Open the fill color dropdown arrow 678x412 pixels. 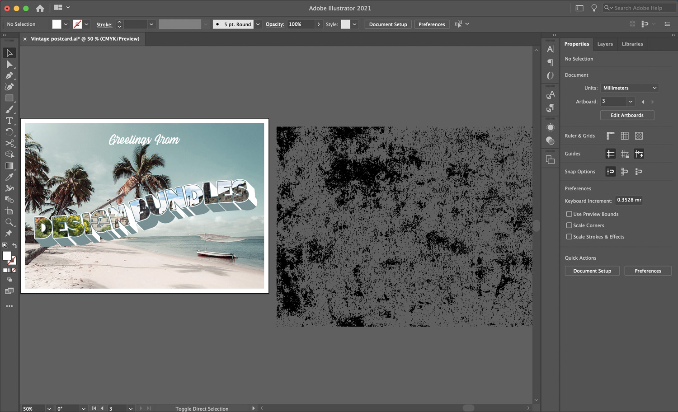(x=66, y=24)
